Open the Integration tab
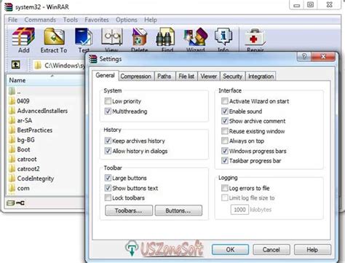The width and height of the screenshot is (345, 263). tap(261, 76)
